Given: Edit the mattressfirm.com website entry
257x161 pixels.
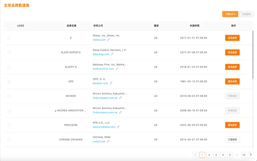Looking at the screenshot, I should click(117, 69).
